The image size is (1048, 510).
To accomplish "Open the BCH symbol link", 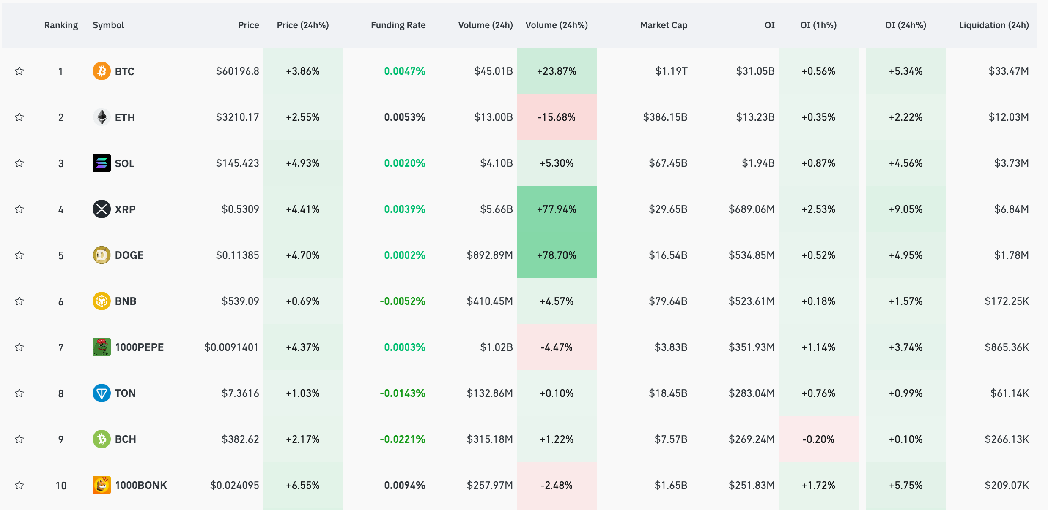I will (126, 439).
